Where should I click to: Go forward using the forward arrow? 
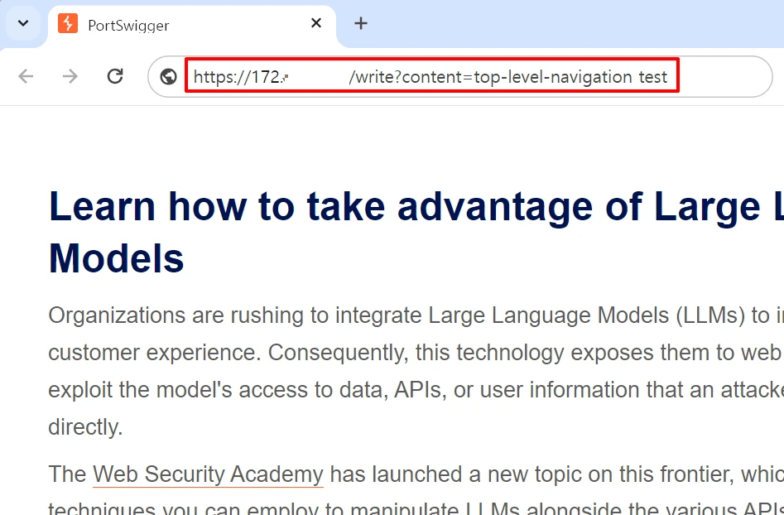(x=70, y=76)
